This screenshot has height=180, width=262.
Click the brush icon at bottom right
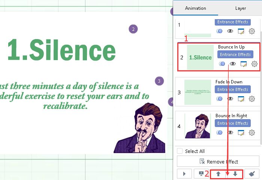pos(252,174)
